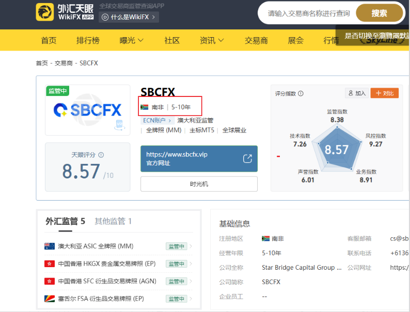Screen dimensions: 410x312
Task: Open the 中国香港 HKGX 贵金属交易牌照 row
Action: click(118, 264)
